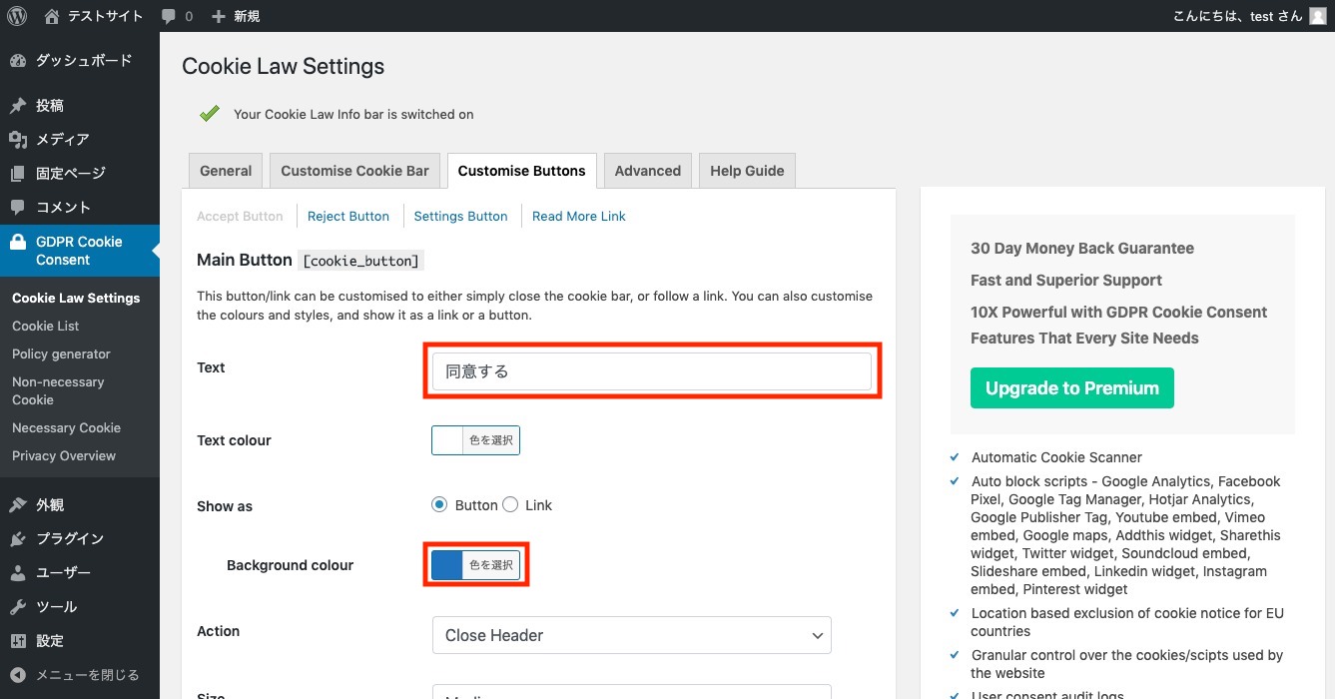Switch to the General tab

click(226, 171)
